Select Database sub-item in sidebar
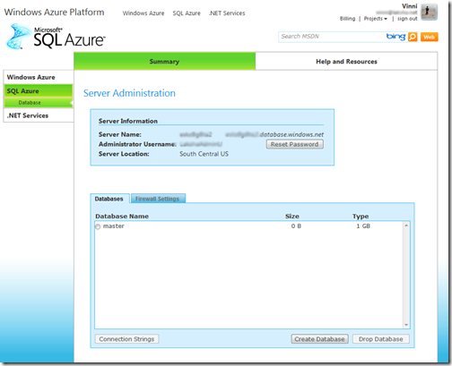This screenshot has height=366, width=452. tap(39, 103)
